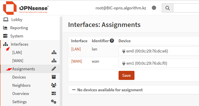Click the Identifier help question mark icon
The height and width of the screenshot is (106, 199).
pos(112,41)
